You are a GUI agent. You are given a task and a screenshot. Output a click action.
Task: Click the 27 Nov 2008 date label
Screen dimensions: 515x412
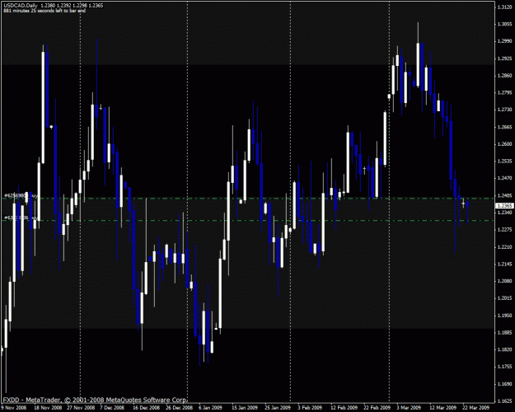[81, 408]
